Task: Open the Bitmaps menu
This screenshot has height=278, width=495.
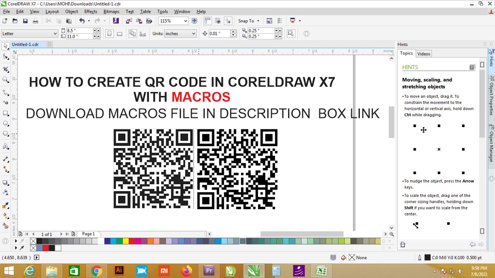Action: pos(111,12)
